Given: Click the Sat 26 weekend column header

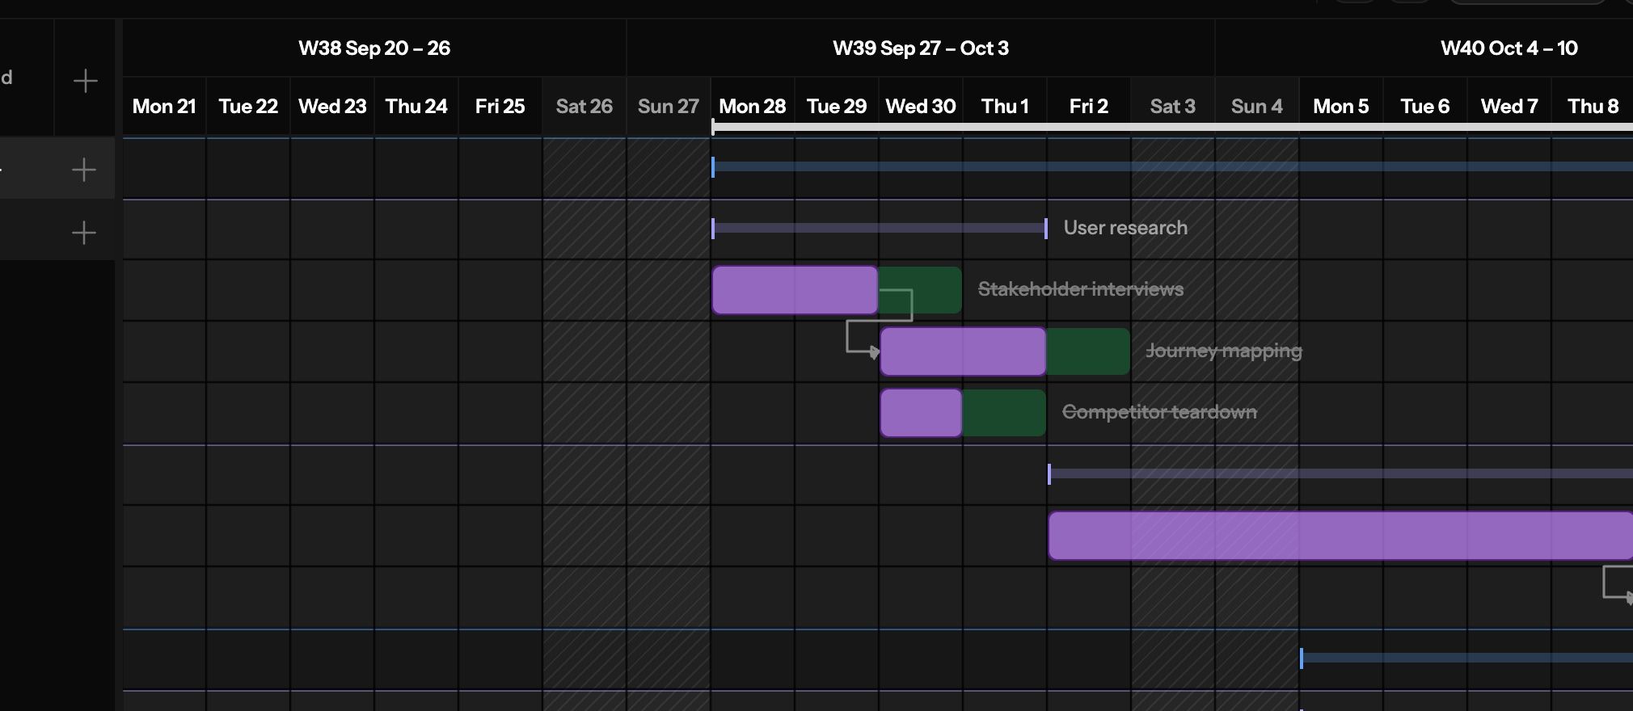Looking at the screenshot, I should [x=584, y=107].
